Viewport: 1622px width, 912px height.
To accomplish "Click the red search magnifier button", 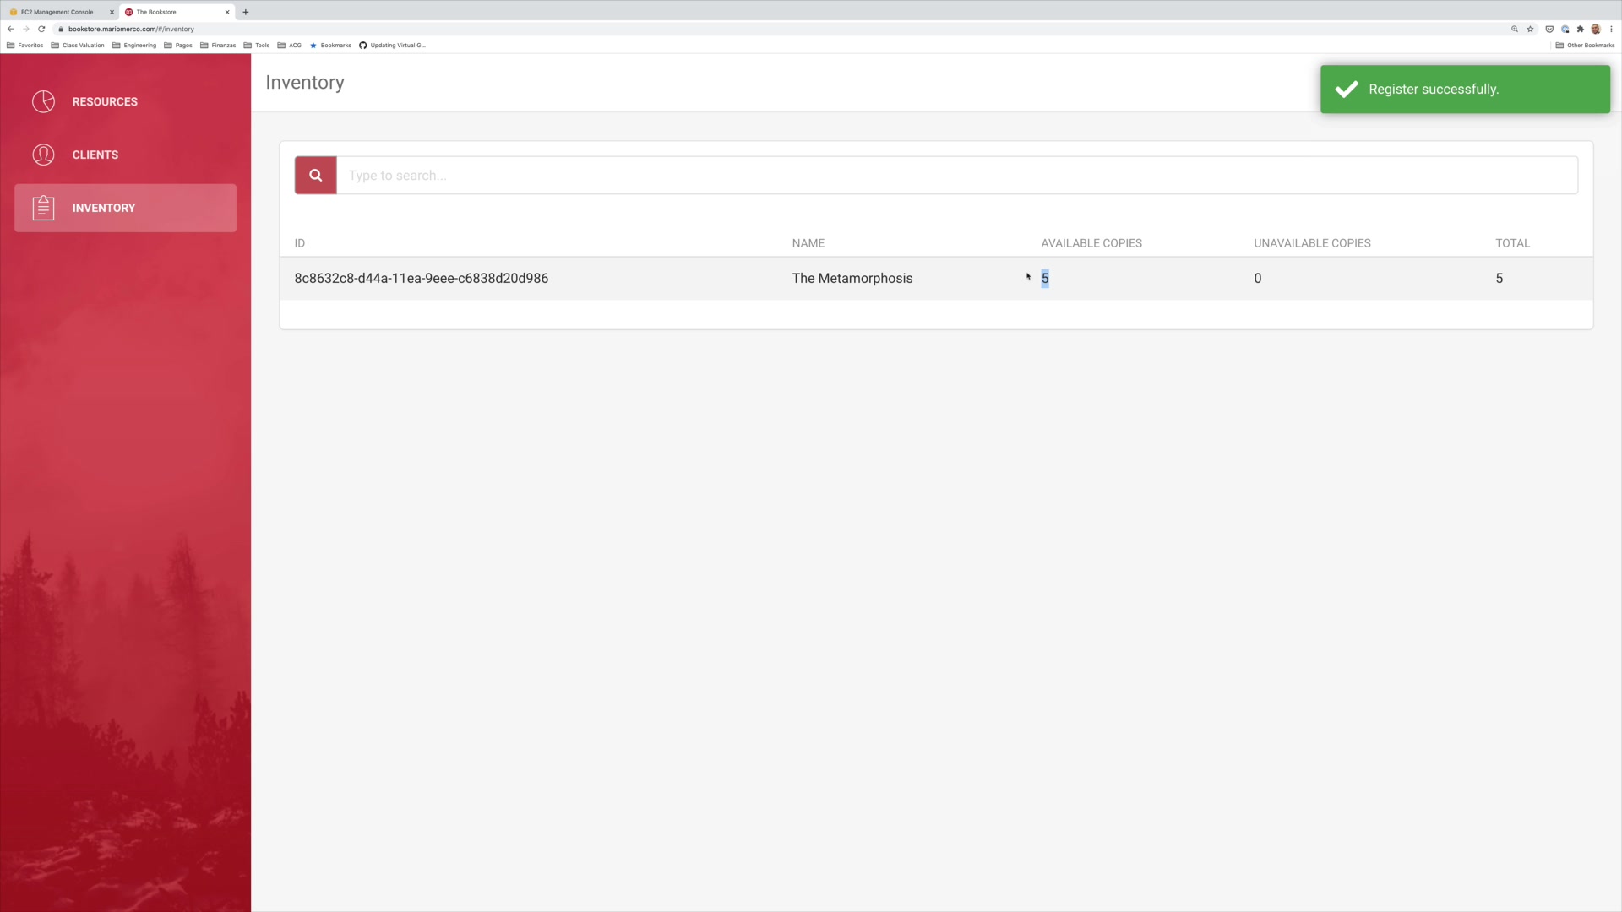I will [x=315, y=176].
